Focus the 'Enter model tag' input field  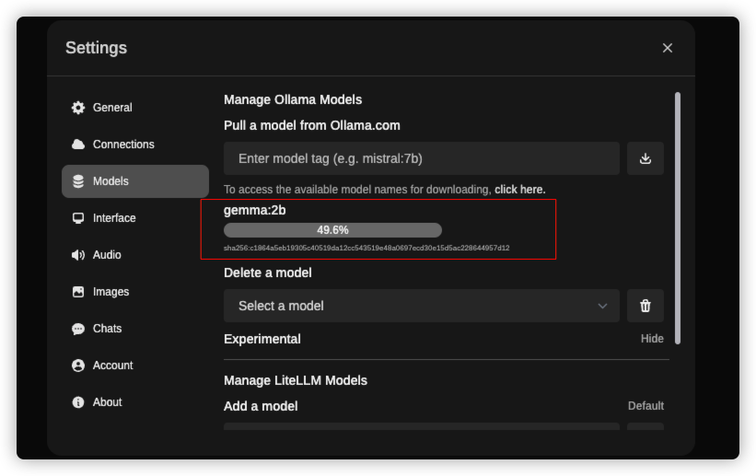click(x=422, y=158)
